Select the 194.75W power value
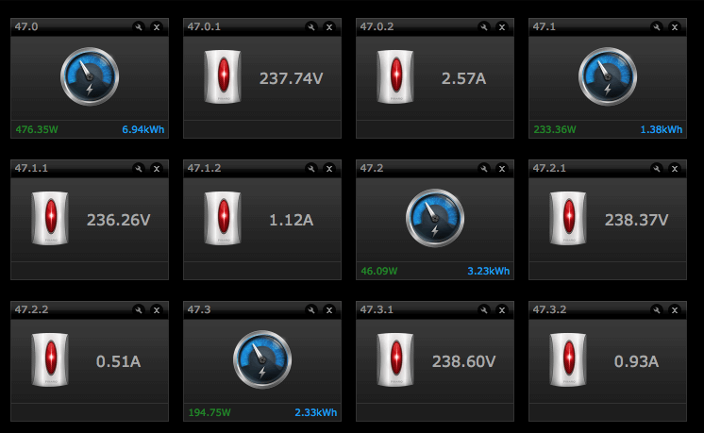704x433 pixels. (210, 413)
